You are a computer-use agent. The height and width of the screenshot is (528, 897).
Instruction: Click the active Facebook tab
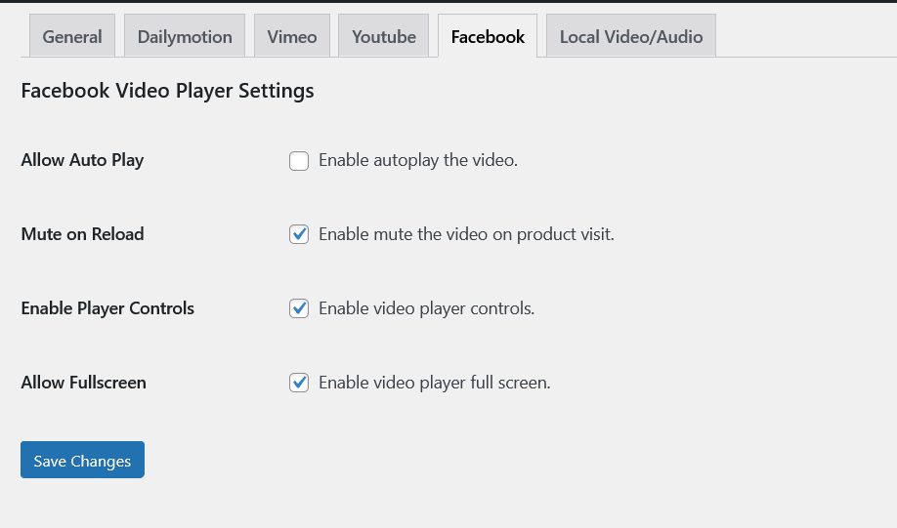point(488,37)
